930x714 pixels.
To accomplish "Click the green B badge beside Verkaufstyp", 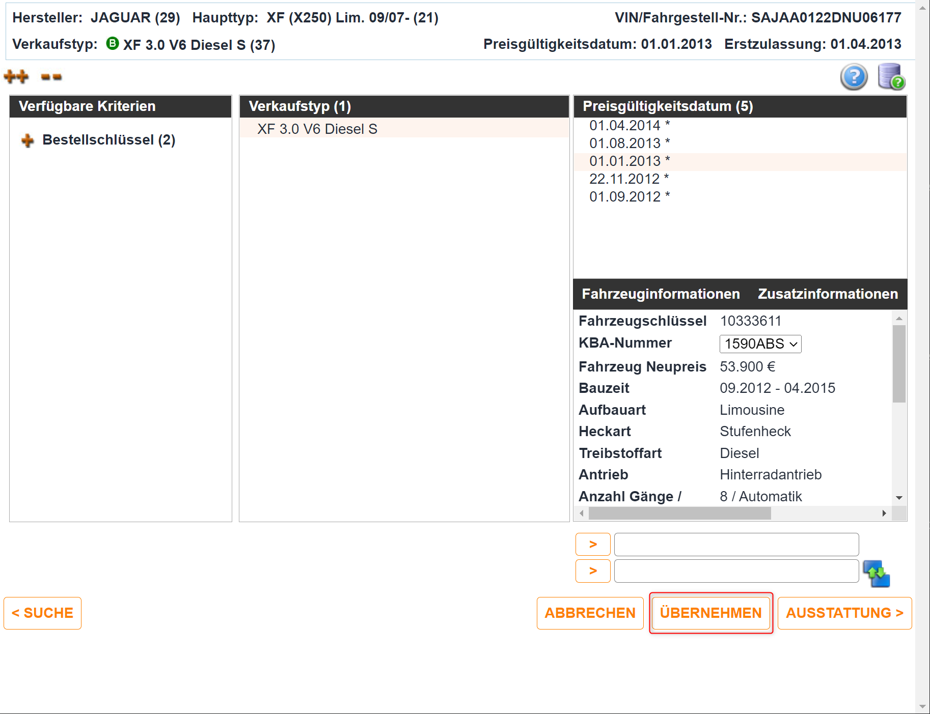I will (112, 44).
